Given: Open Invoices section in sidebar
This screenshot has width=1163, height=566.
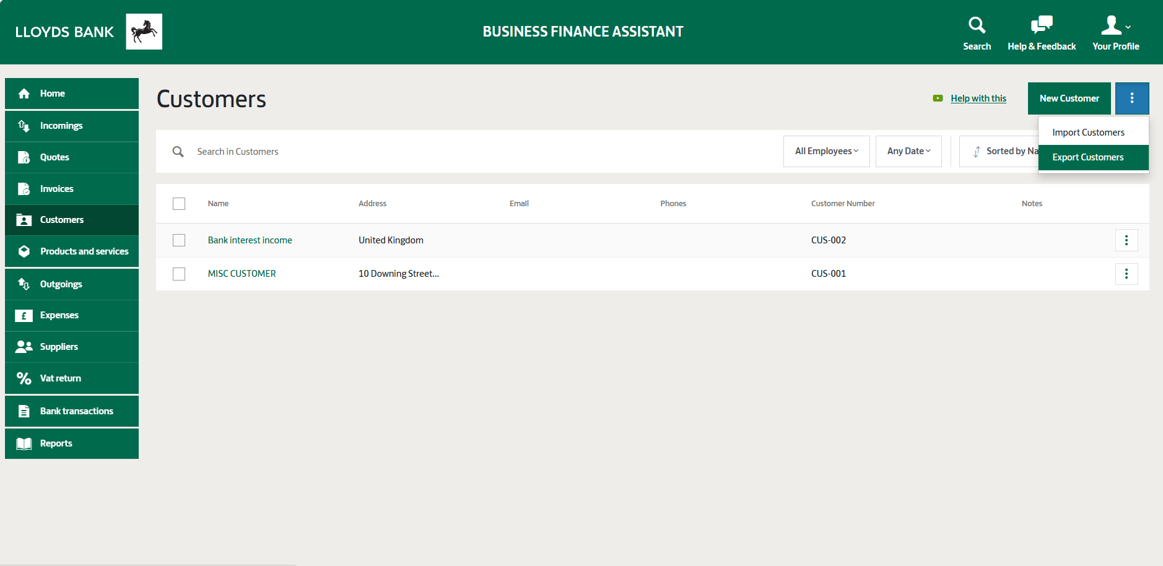Looking at the screenshot, I should coord(72,189).
